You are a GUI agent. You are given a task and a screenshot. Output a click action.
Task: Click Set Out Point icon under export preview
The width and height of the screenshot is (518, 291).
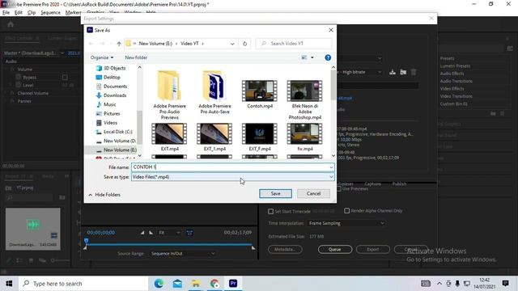151,233
